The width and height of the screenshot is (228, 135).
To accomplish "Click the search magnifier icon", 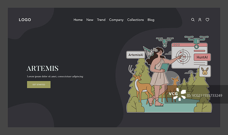I will click(x=193, y=20).
